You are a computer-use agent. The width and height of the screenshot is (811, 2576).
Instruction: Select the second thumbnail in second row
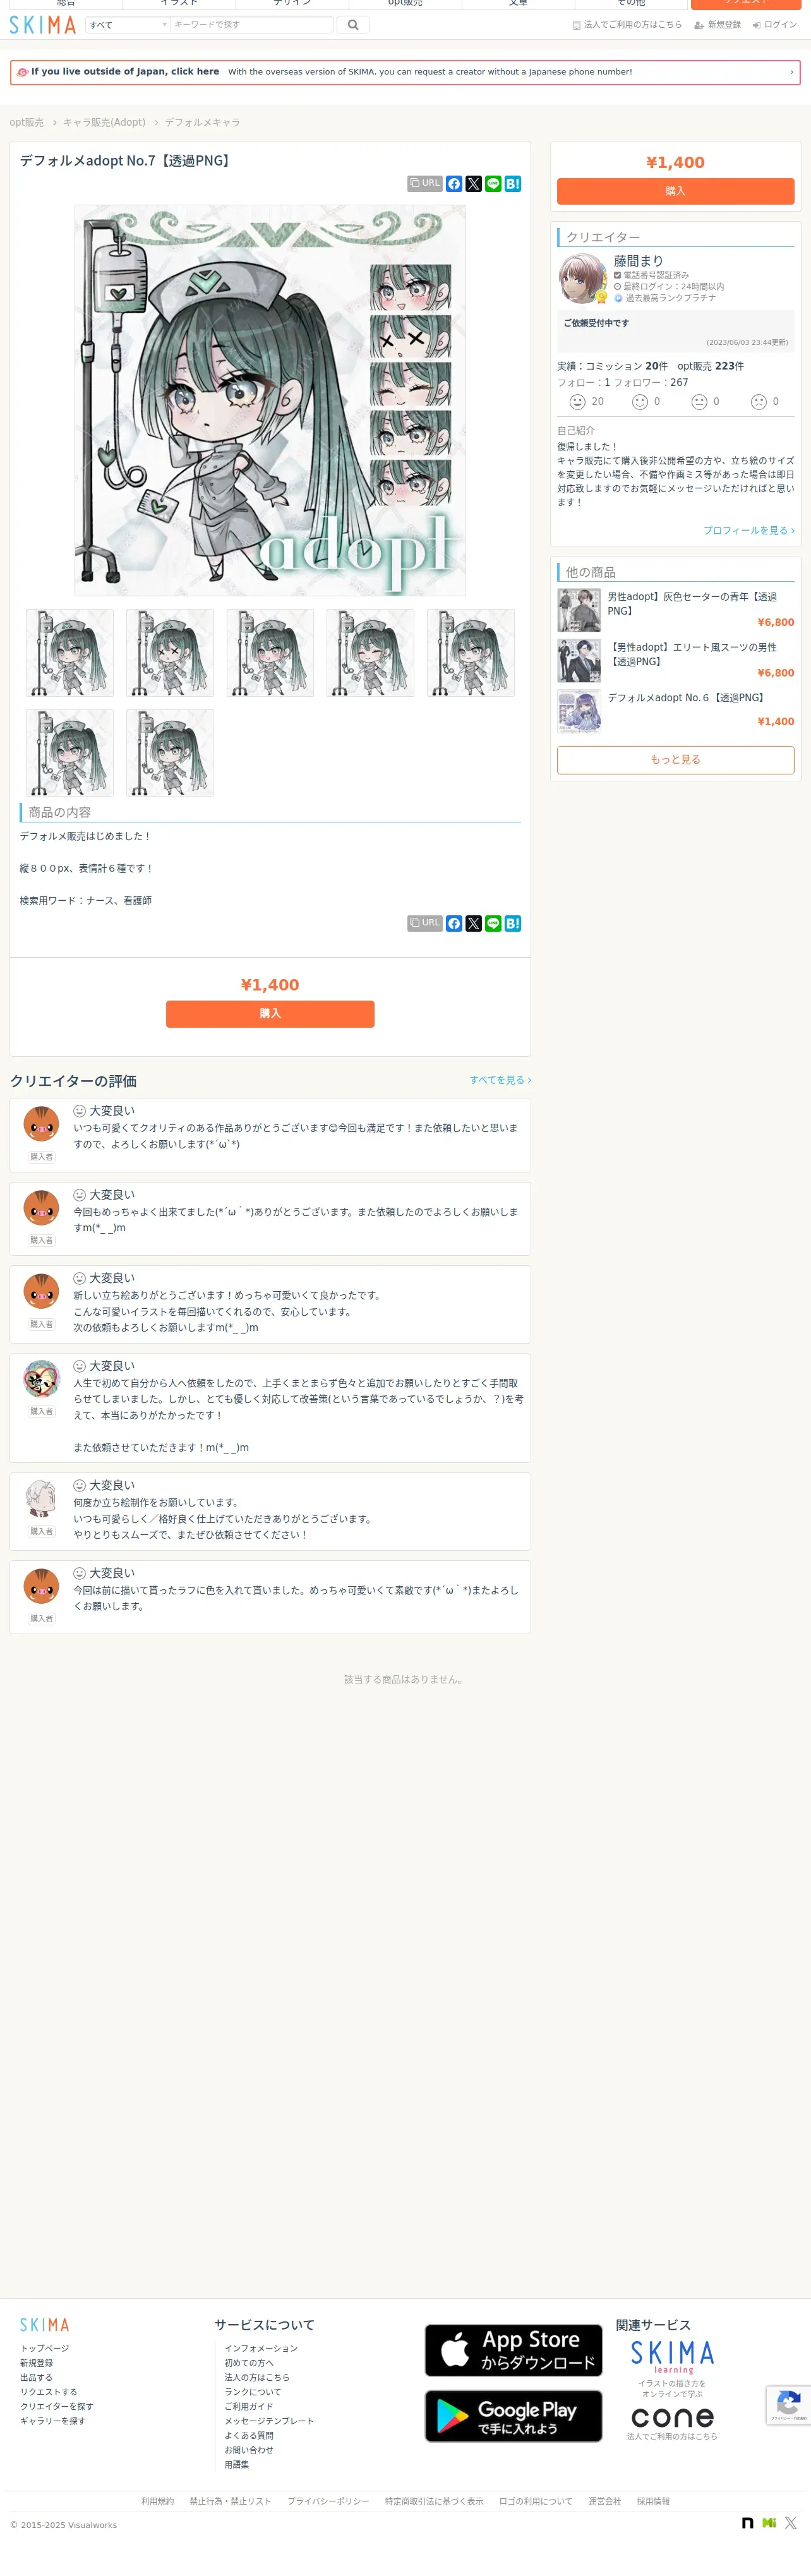pyautogui.click(x=170, y=753)
